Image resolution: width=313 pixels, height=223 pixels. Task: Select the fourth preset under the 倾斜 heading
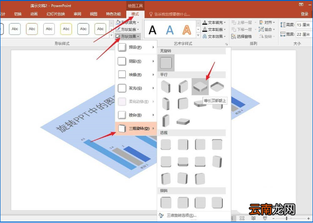[217, 202]
